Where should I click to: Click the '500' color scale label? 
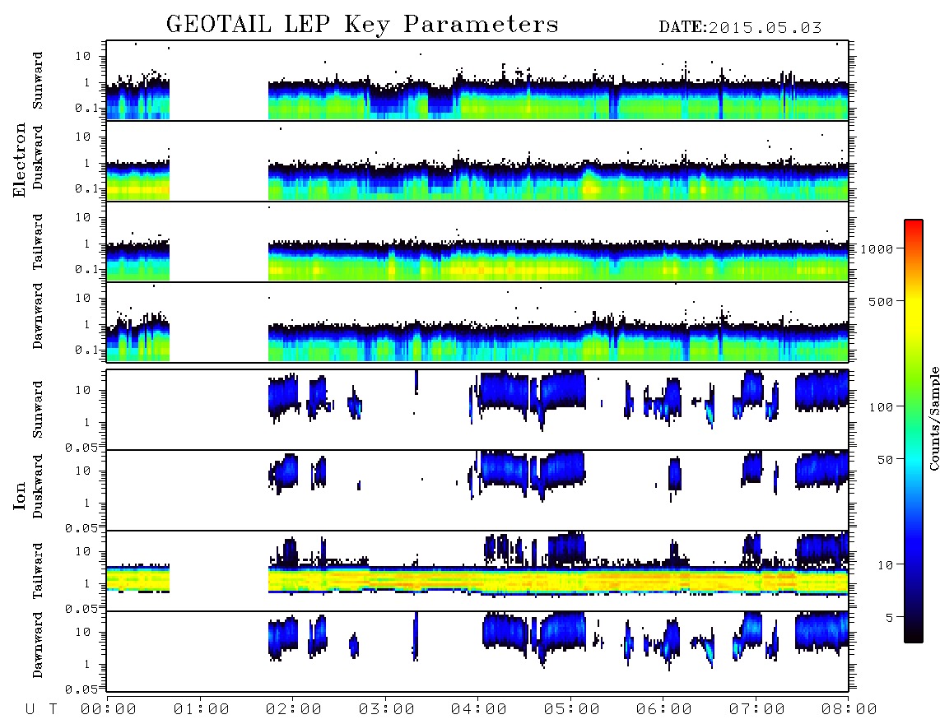pos(882,301)
